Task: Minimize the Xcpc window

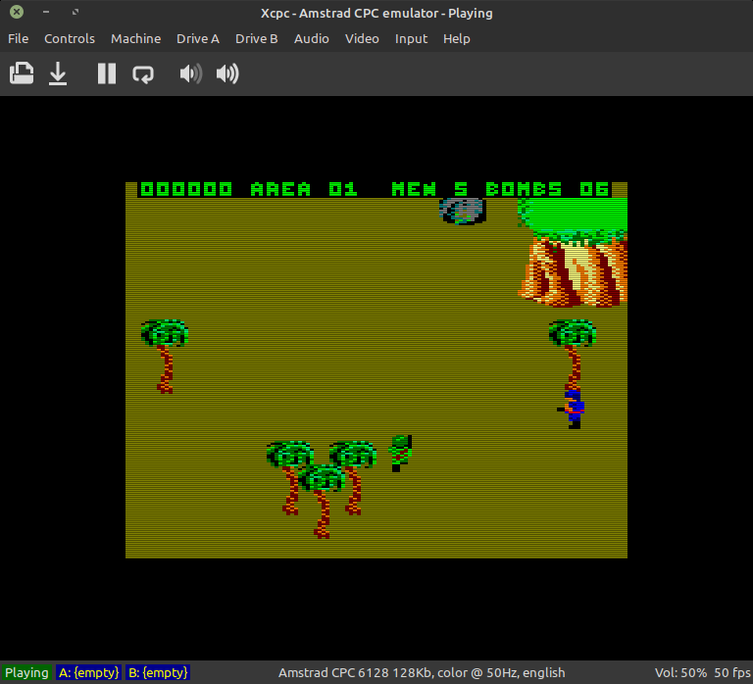Action: [x=46, y=12]
